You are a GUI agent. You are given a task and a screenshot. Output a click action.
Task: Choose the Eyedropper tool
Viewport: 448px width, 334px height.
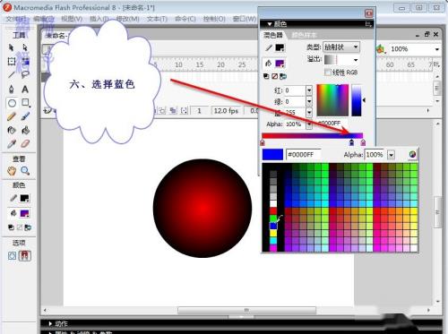pos(12,144)
